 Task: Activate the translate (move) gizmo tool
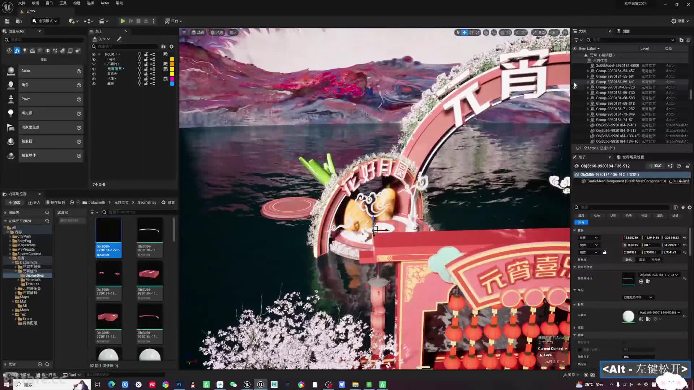[x=464, y=32]
